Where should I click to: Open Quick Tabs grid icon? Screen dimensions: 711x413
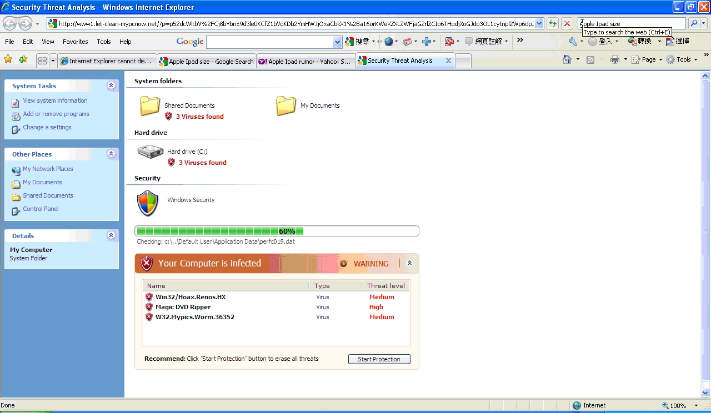pos(42,61)
